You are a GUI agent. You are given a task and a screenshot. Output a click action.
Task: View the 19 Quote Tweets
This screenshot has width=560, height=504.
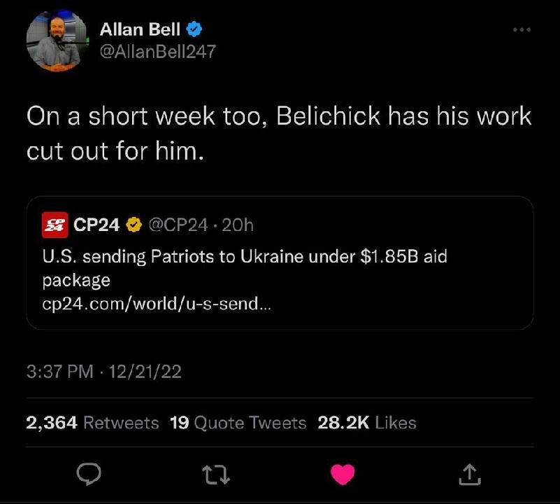click(x=238, y=423)
